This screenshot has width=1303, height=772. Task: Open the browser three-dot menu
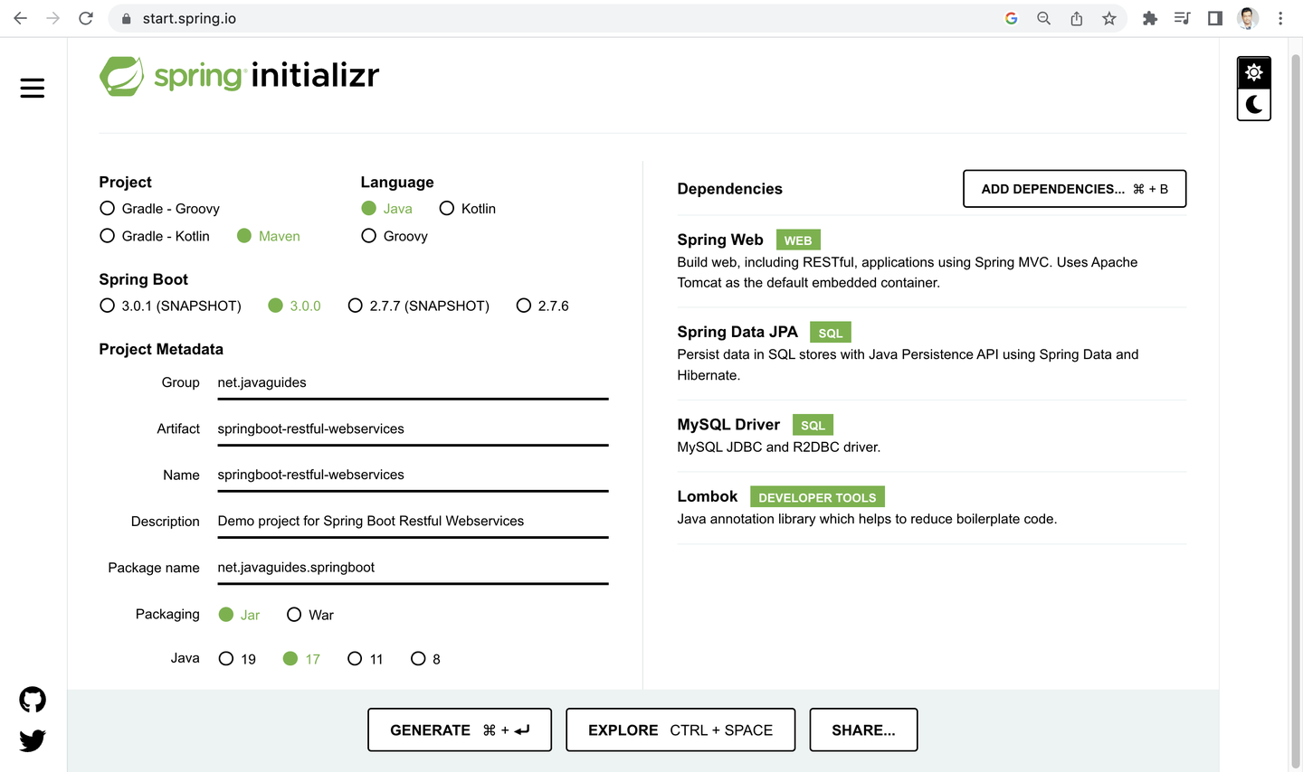[x=1280, y=18]
